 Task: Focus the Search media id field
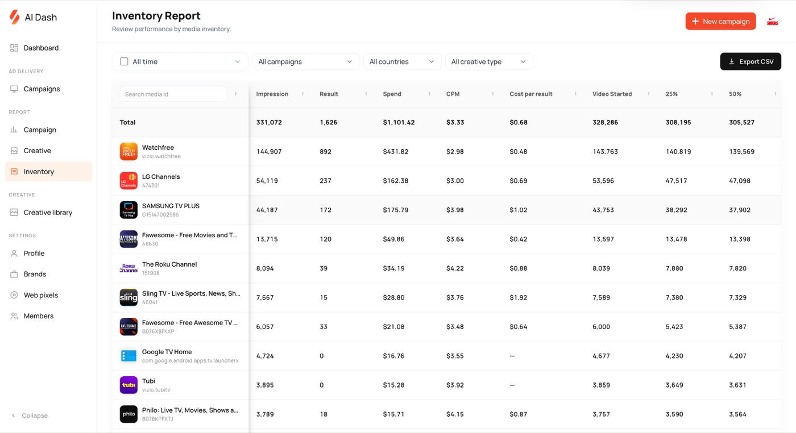point(173,94)
